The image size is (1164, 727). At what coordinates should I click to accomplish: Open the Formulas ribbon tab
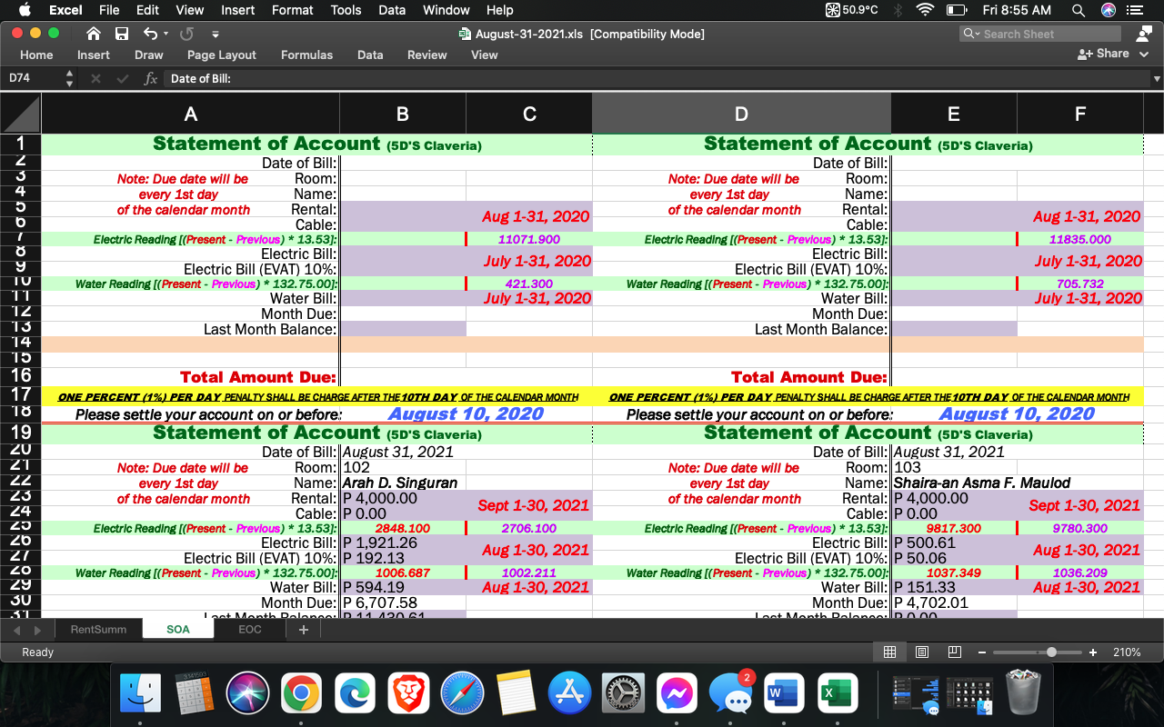pyautogui.click(x=306, y=55)
